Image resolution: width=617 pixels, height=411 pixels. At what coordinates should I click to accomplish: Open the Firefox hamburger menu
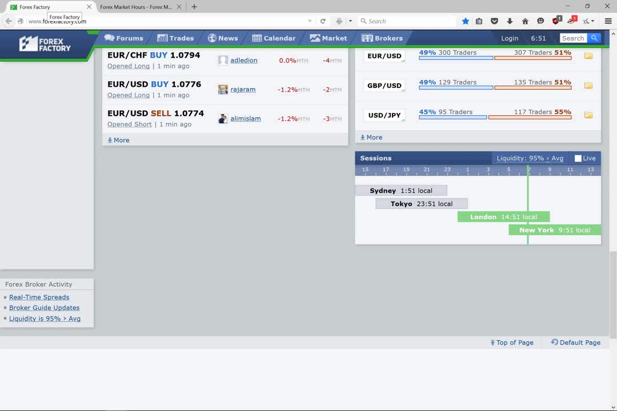click(x=608, y=21)
